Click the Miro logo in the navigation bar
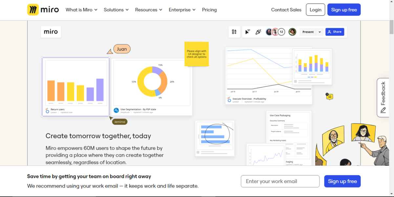Screen dimensions: 394x197 [x=43, y=10]
